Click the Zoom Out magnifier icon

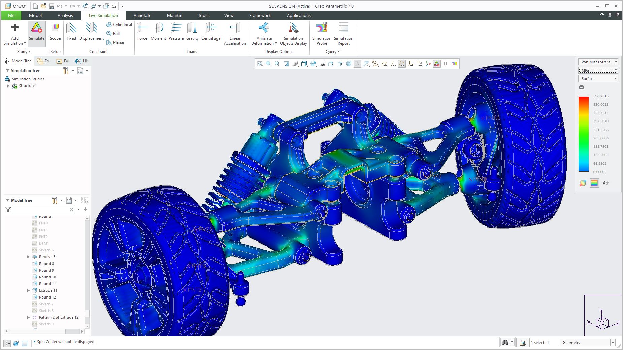pos(277,64)
